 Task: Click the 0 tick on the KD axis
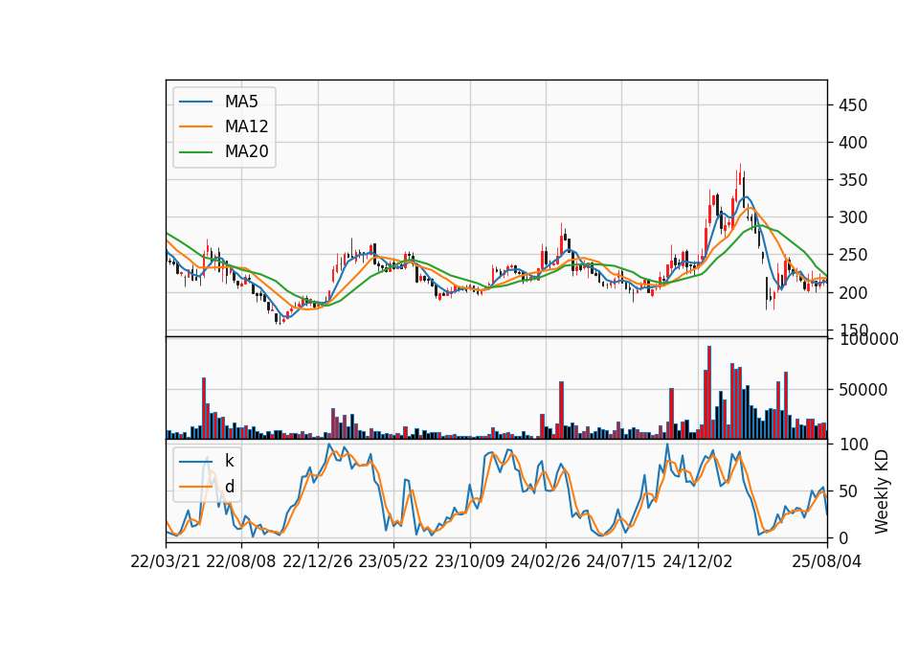click(x=843, y=537)
